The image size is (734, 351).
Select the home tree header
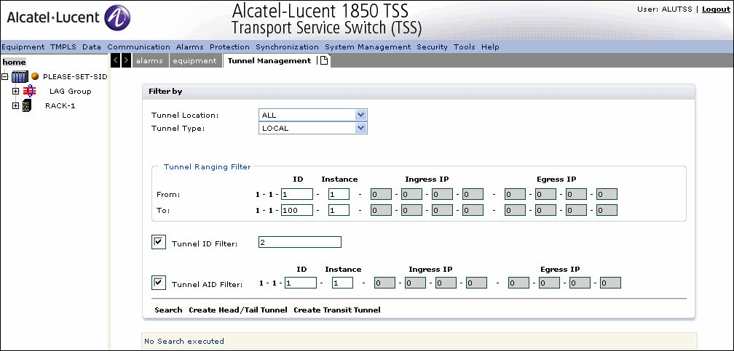pos(14,62)
